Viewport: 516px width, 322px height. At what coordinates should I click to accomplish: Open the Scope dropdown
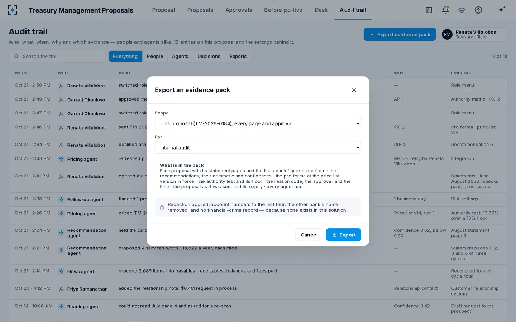click(x=258, y=123)
